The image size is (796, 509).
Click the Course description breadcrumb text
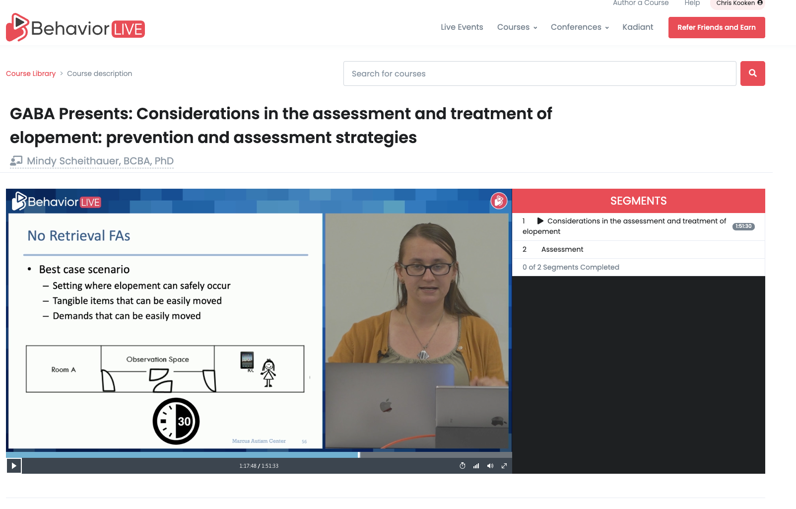pyautogui.click(x=99, y=73)
